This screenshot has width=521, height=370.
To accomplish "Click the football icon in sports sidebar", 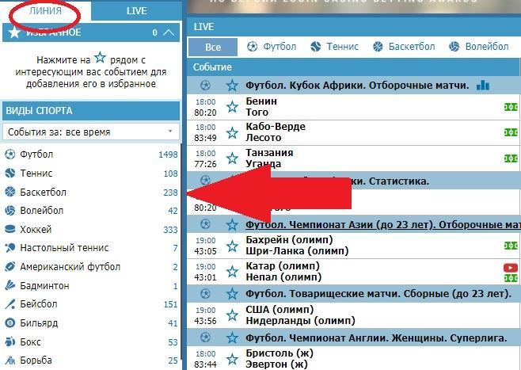I will pyautogui.click(x=10, y=154).
